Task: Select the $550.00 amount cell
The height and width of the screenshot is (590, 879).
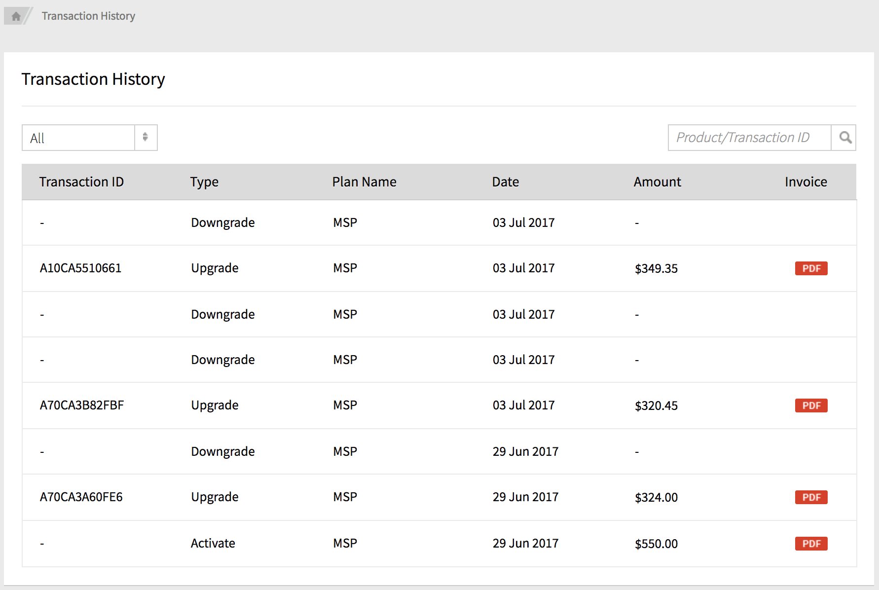Action: pyautogui.click(x=656, y=544)
